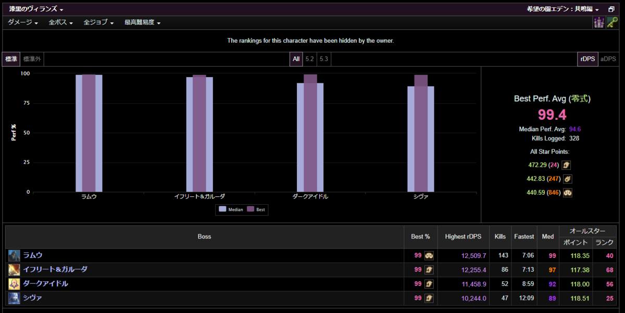Click the crossed swords icon in top-right toolbar
Viewport: 625px width, 313px height.
599,22
